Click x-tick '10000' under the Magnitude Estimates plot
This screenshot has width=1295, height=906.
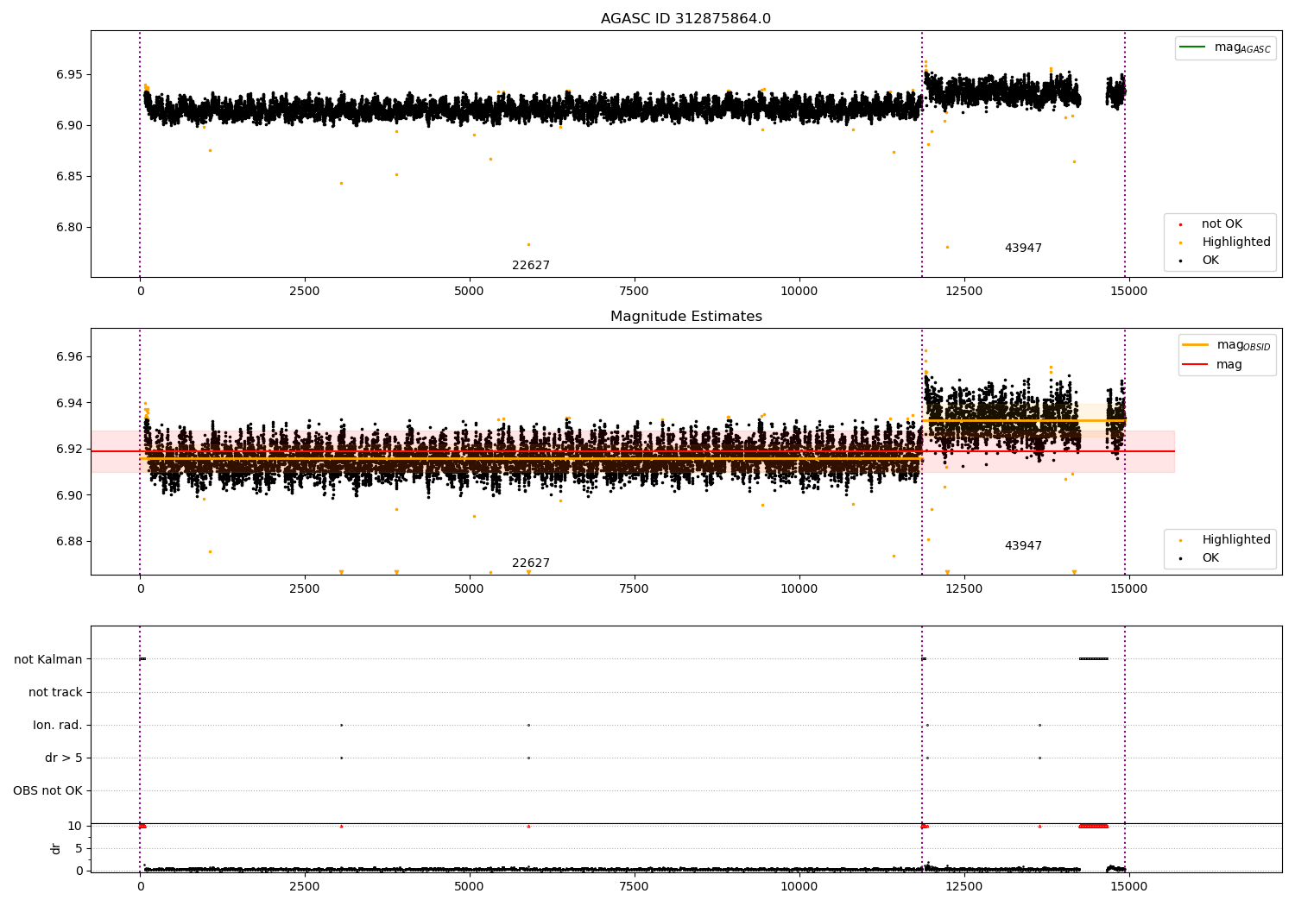(799, 589)
